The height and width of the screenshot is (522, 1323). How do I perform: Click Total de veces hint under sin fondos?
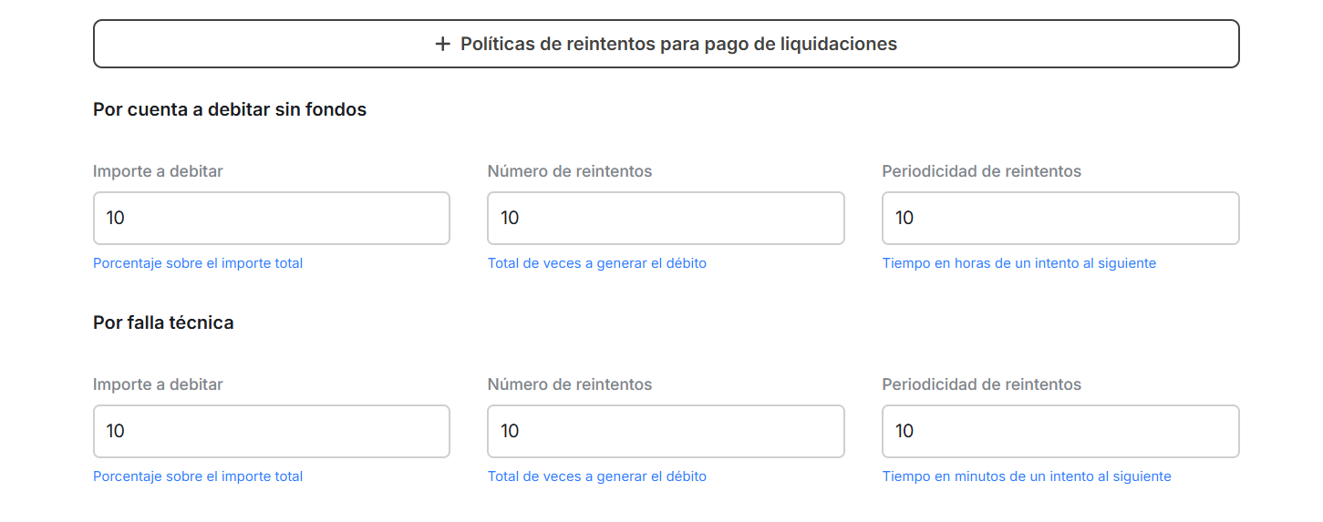point(596,263)
